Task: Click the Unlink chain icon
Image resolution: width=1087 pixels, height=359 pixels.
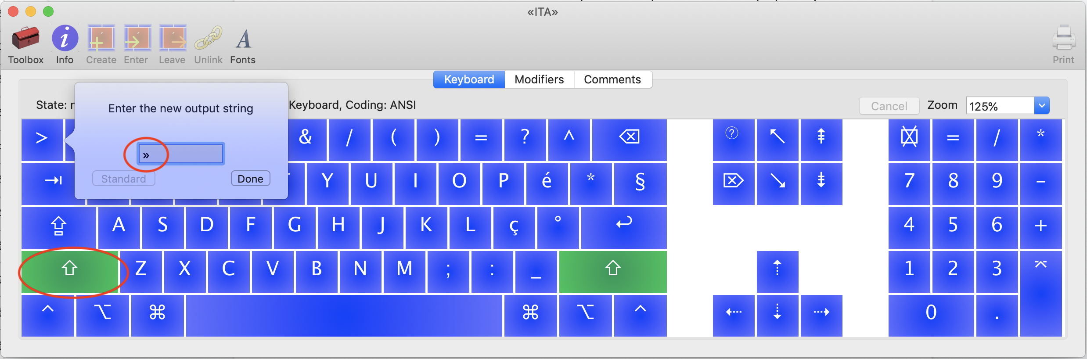Action: pyautogui.click(x=208, y=38)
